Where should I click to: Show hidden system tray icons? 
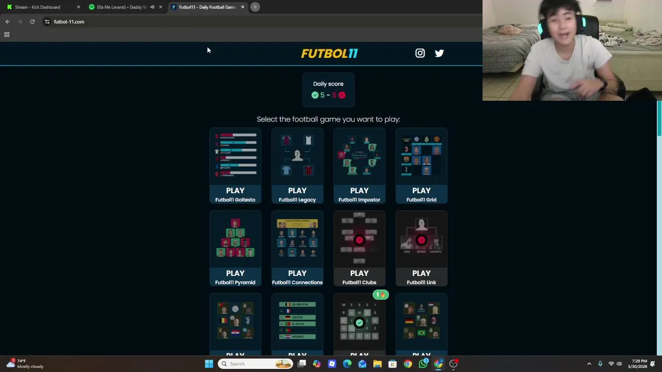point(589,364)
